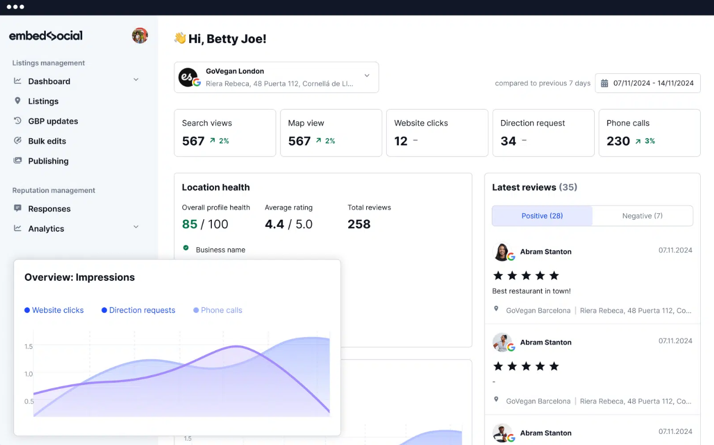Click the second review's reviewer avatar
The image size is (714, 445).
click(502, 343)
